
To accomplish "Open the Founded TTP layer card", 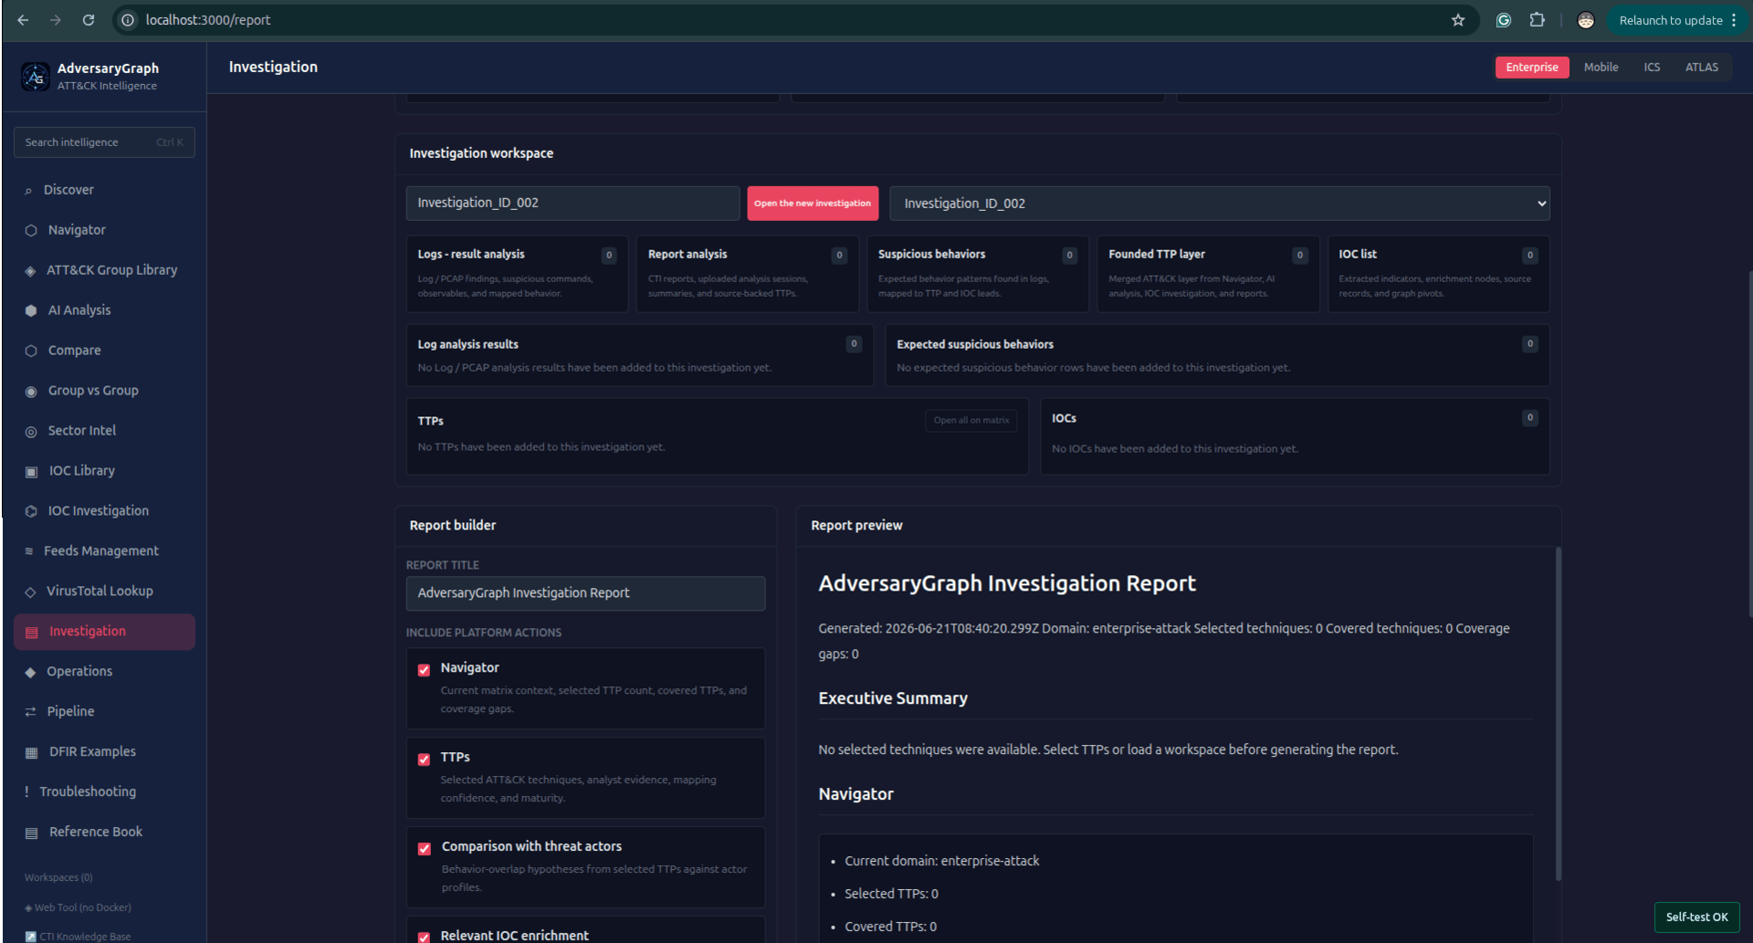I will (1208, 274).
